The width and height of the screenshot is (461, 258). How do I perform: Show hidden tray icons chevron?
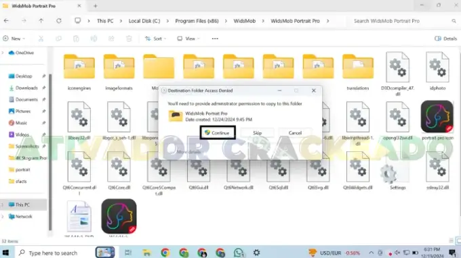(371, 253)
